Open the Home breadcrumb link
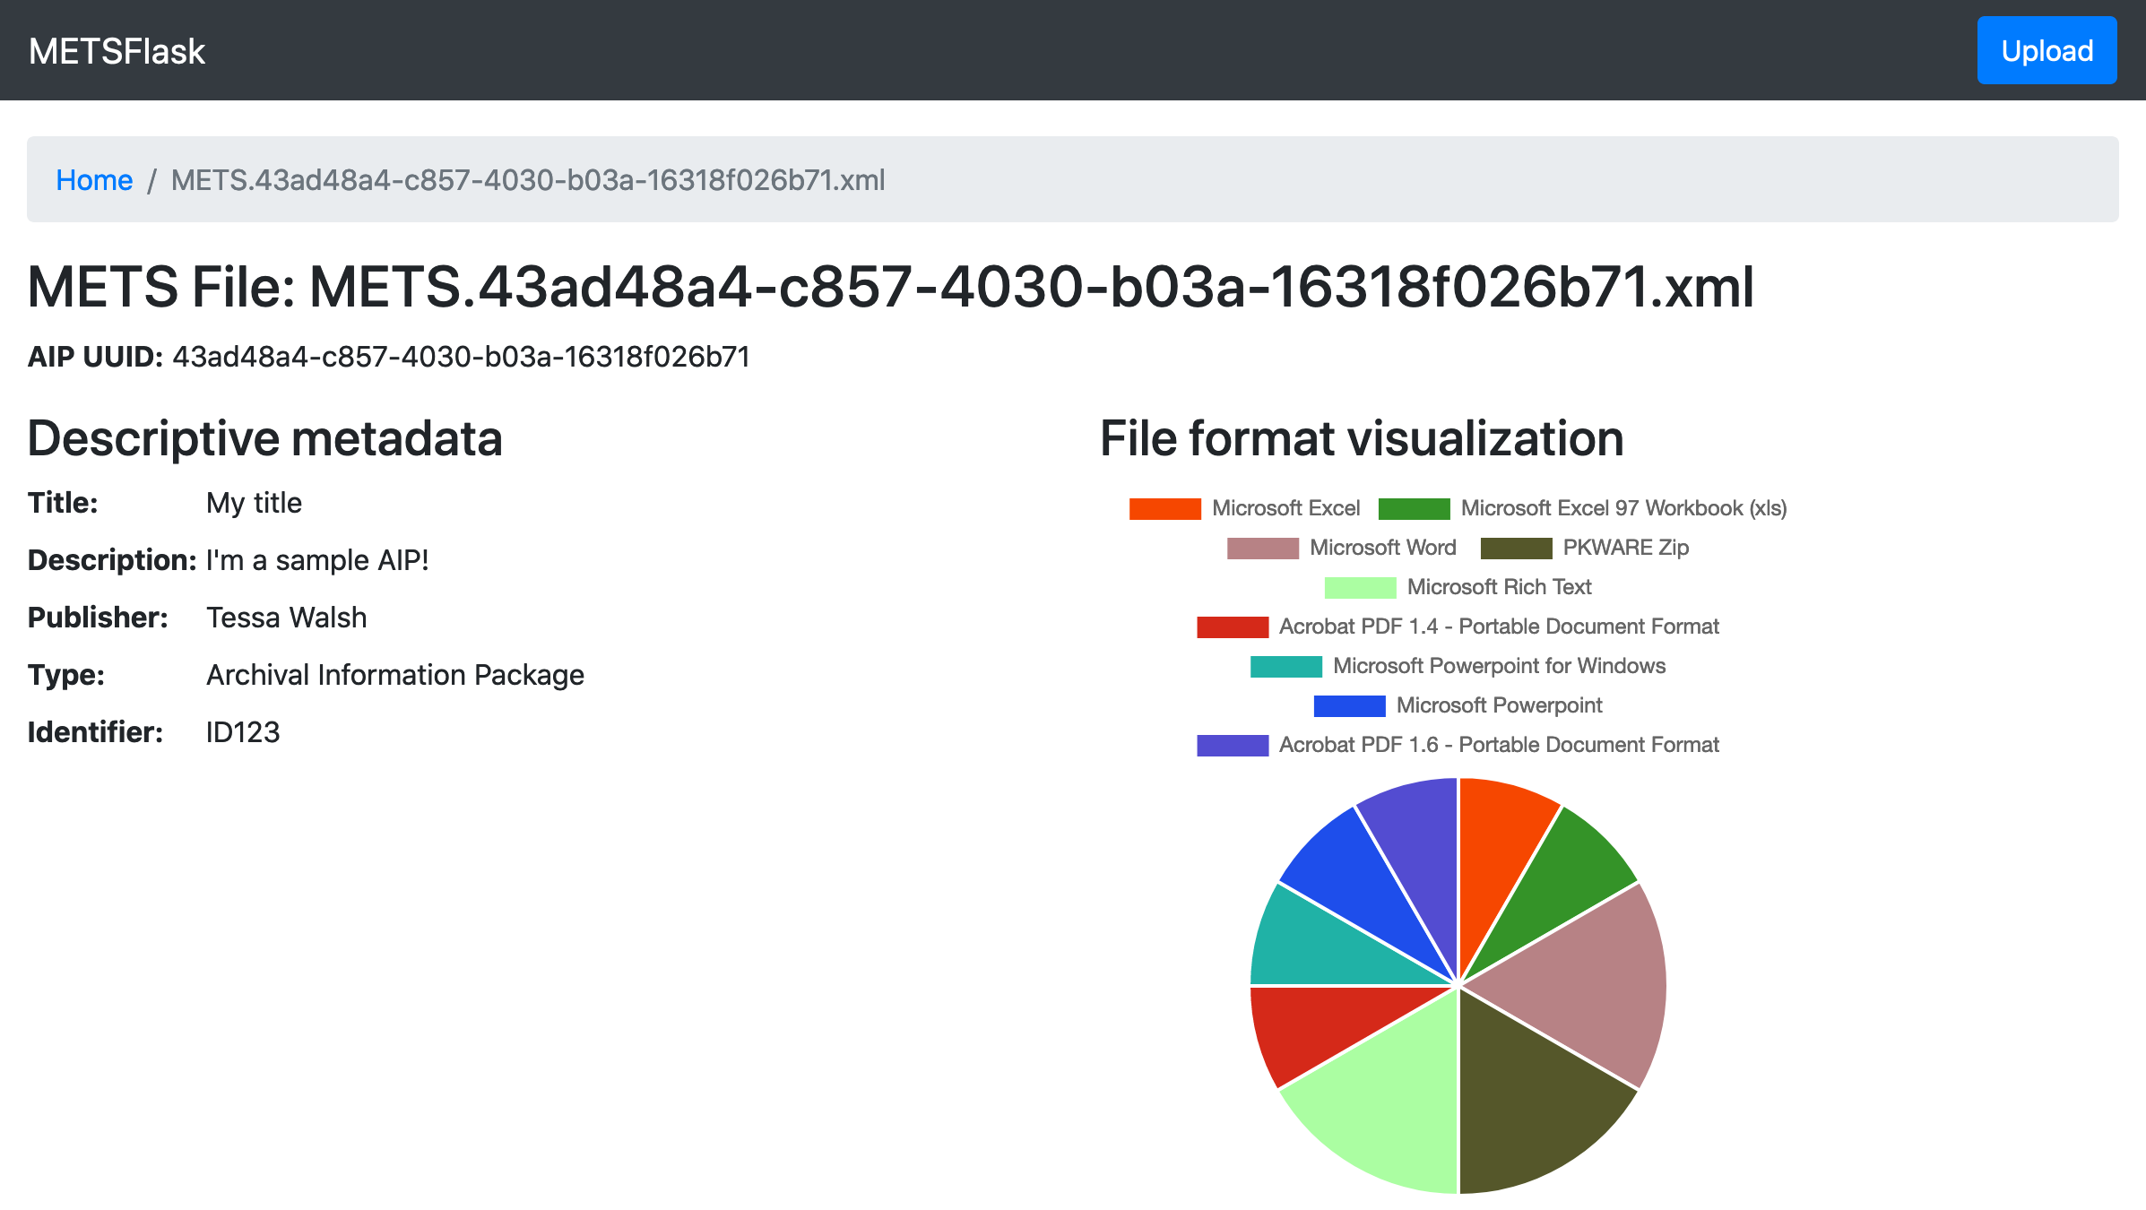 coord(94,180)
